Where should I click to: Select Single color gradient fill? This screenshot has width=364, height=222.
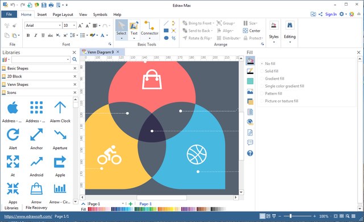point(284,86)
